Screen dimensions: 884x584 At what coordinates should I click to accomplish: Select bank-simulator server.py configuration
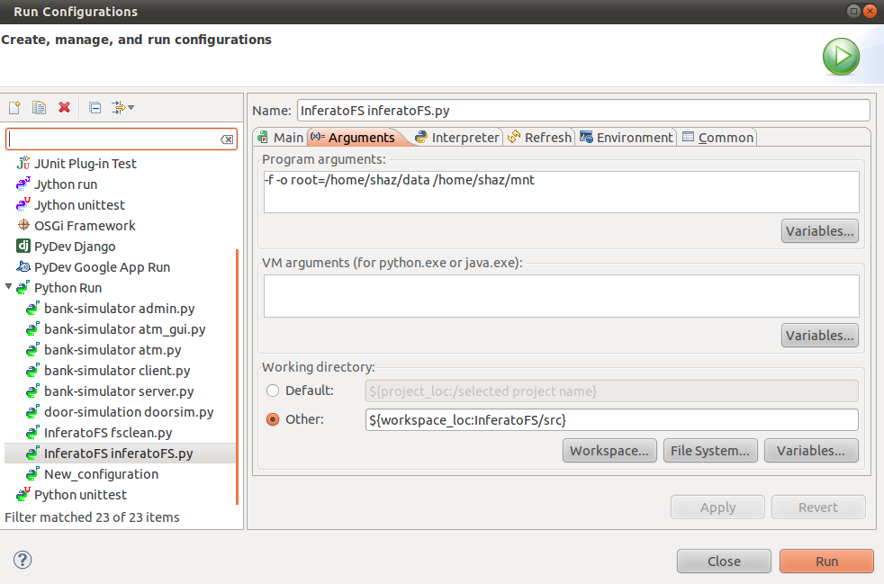pyautogui.click(x=119, y=391)
